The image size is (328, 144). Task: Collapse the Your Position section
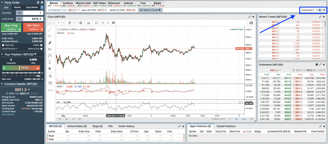2,54
